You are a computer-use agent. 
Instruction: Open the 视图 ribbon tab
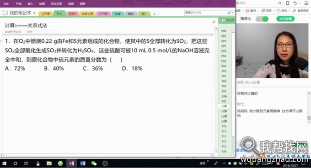tap(82, 4)
